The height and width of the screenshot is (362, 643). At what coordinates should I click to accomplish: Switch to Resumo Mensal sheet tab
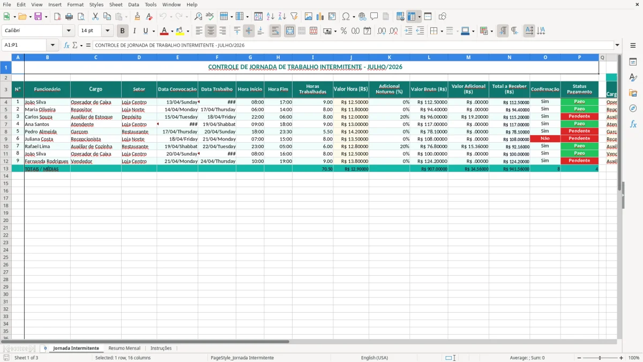click(x=124, y=348)
